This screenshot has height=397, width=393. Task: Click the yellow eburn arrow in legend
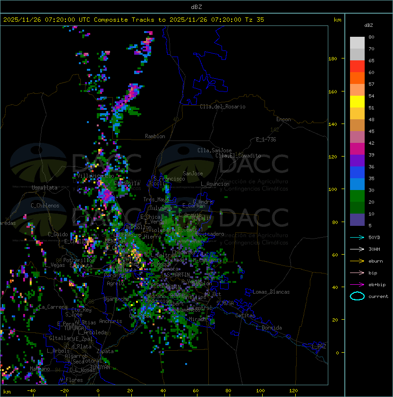(x=357, y=261)
